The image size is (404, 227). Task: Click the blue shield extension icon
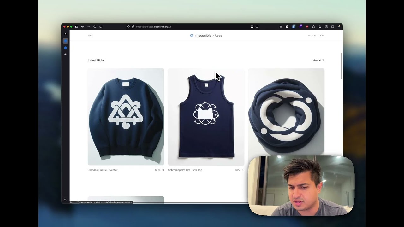294,26
